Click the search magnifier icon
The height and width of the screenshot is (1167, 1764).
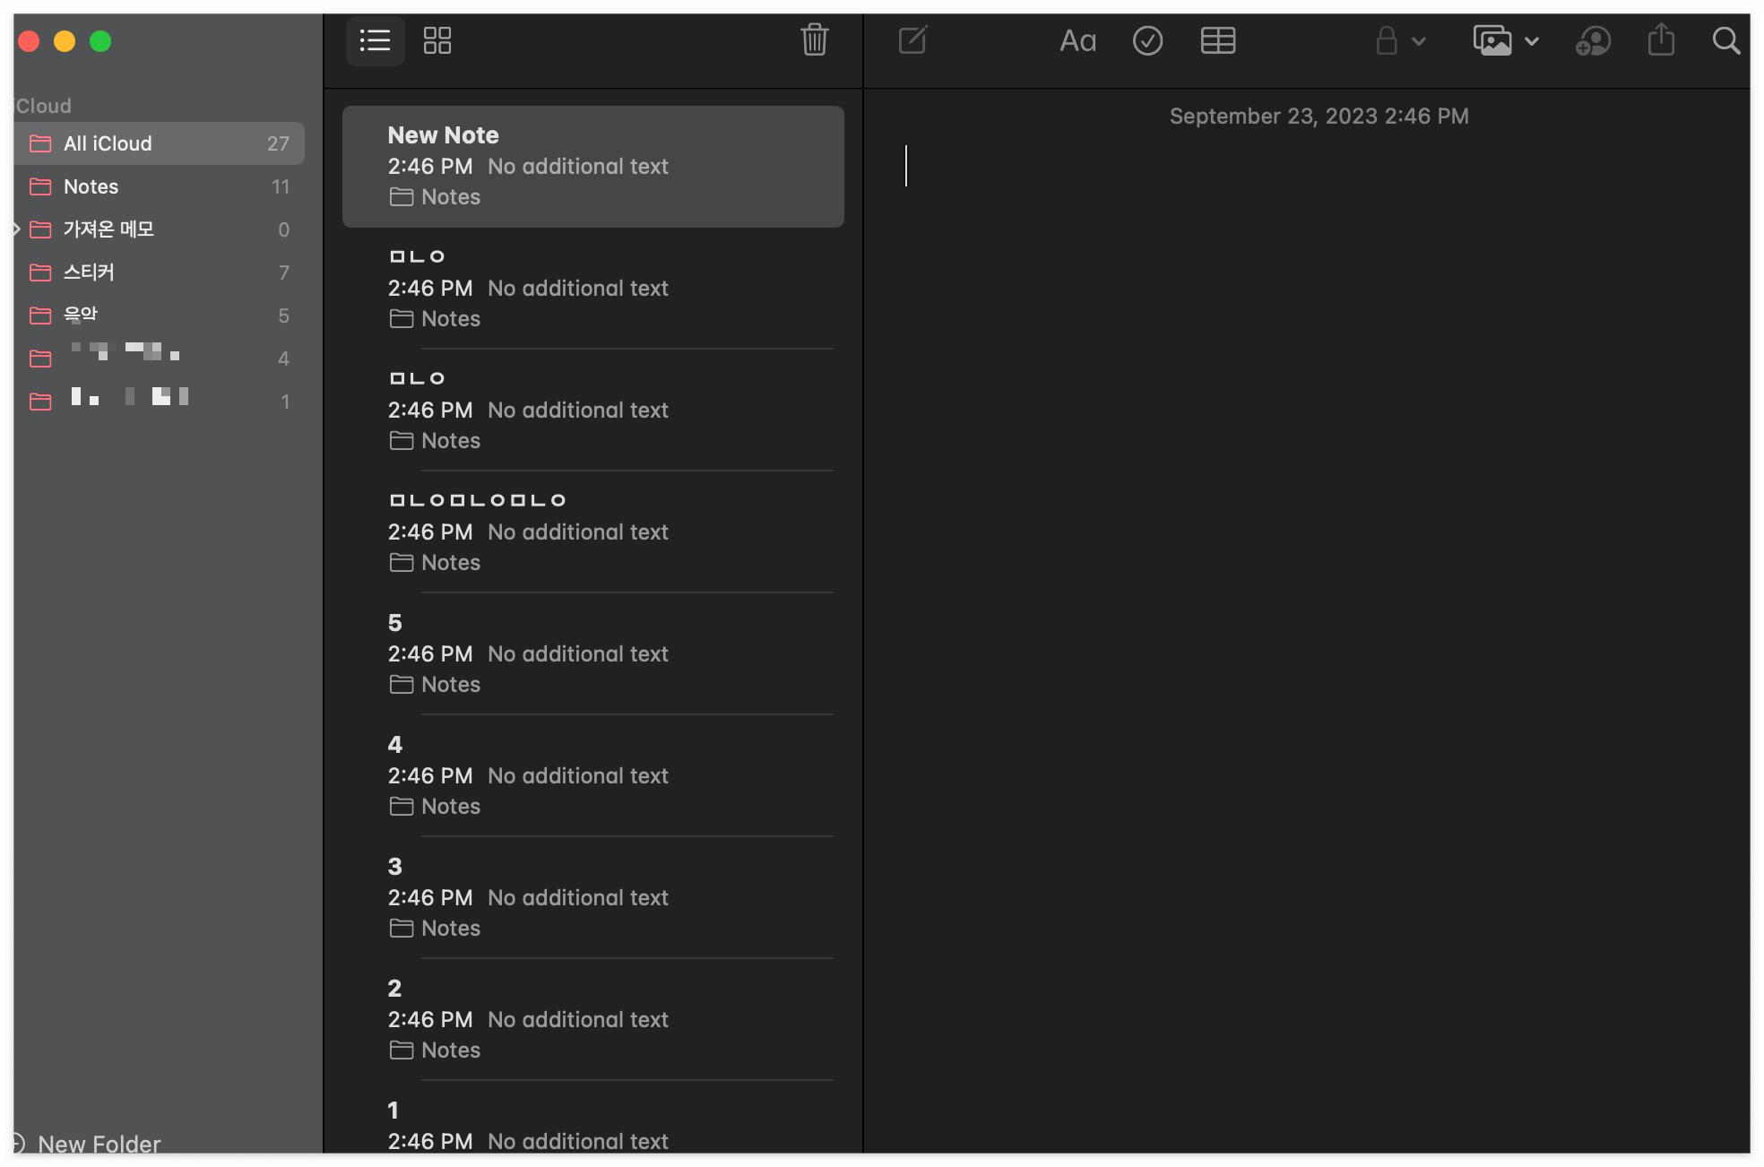point(1725,40)
